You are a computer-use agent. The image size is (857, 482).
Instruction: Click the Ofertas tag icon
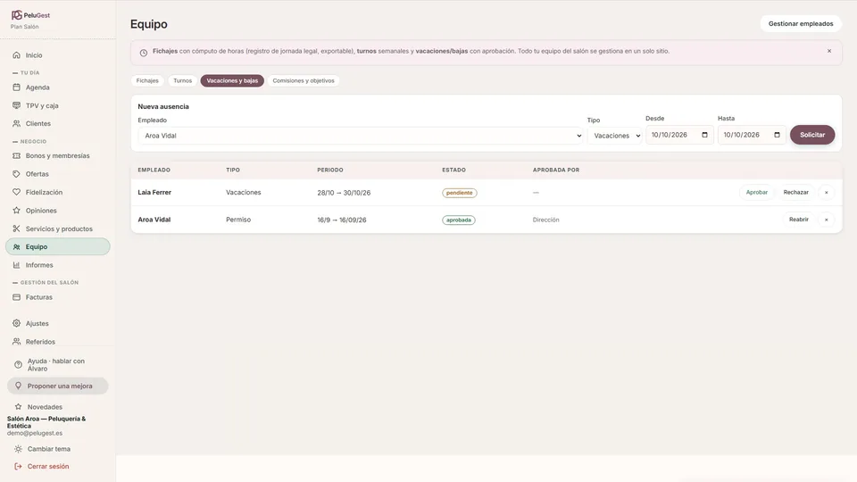click(16, 174)
